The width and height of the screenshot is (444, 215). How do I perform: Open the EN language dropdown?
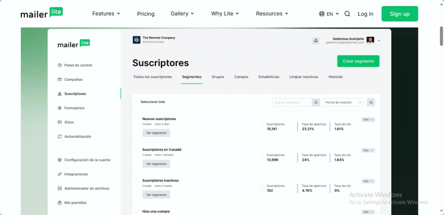pos(333,14)
